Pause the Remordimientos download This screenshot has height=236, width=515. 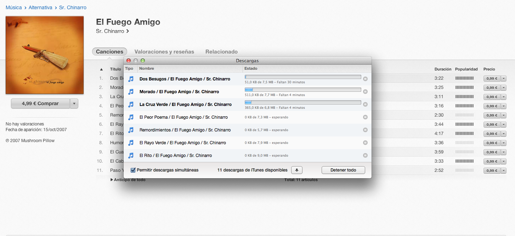(x=365, y=130)
